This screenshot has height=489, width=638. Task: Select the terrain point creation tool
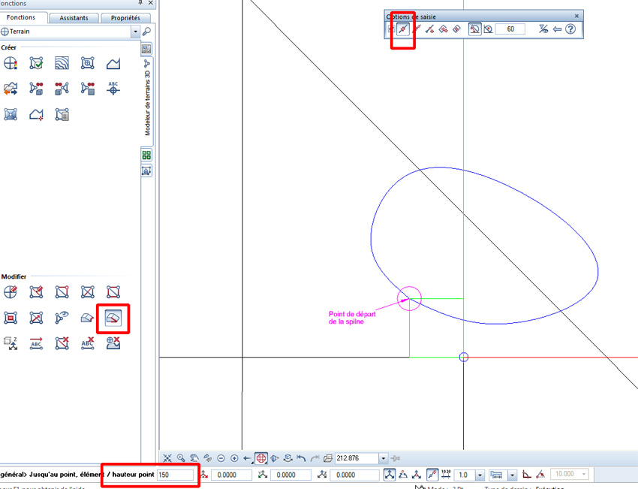coord(11,64)
